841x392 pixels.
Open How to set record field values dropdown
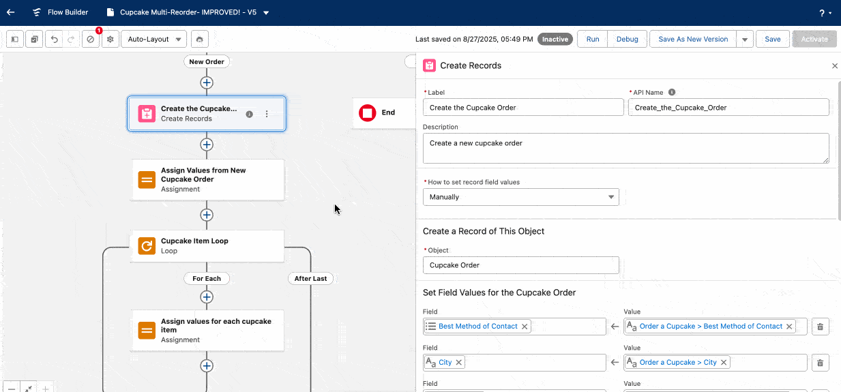[521, 197]
